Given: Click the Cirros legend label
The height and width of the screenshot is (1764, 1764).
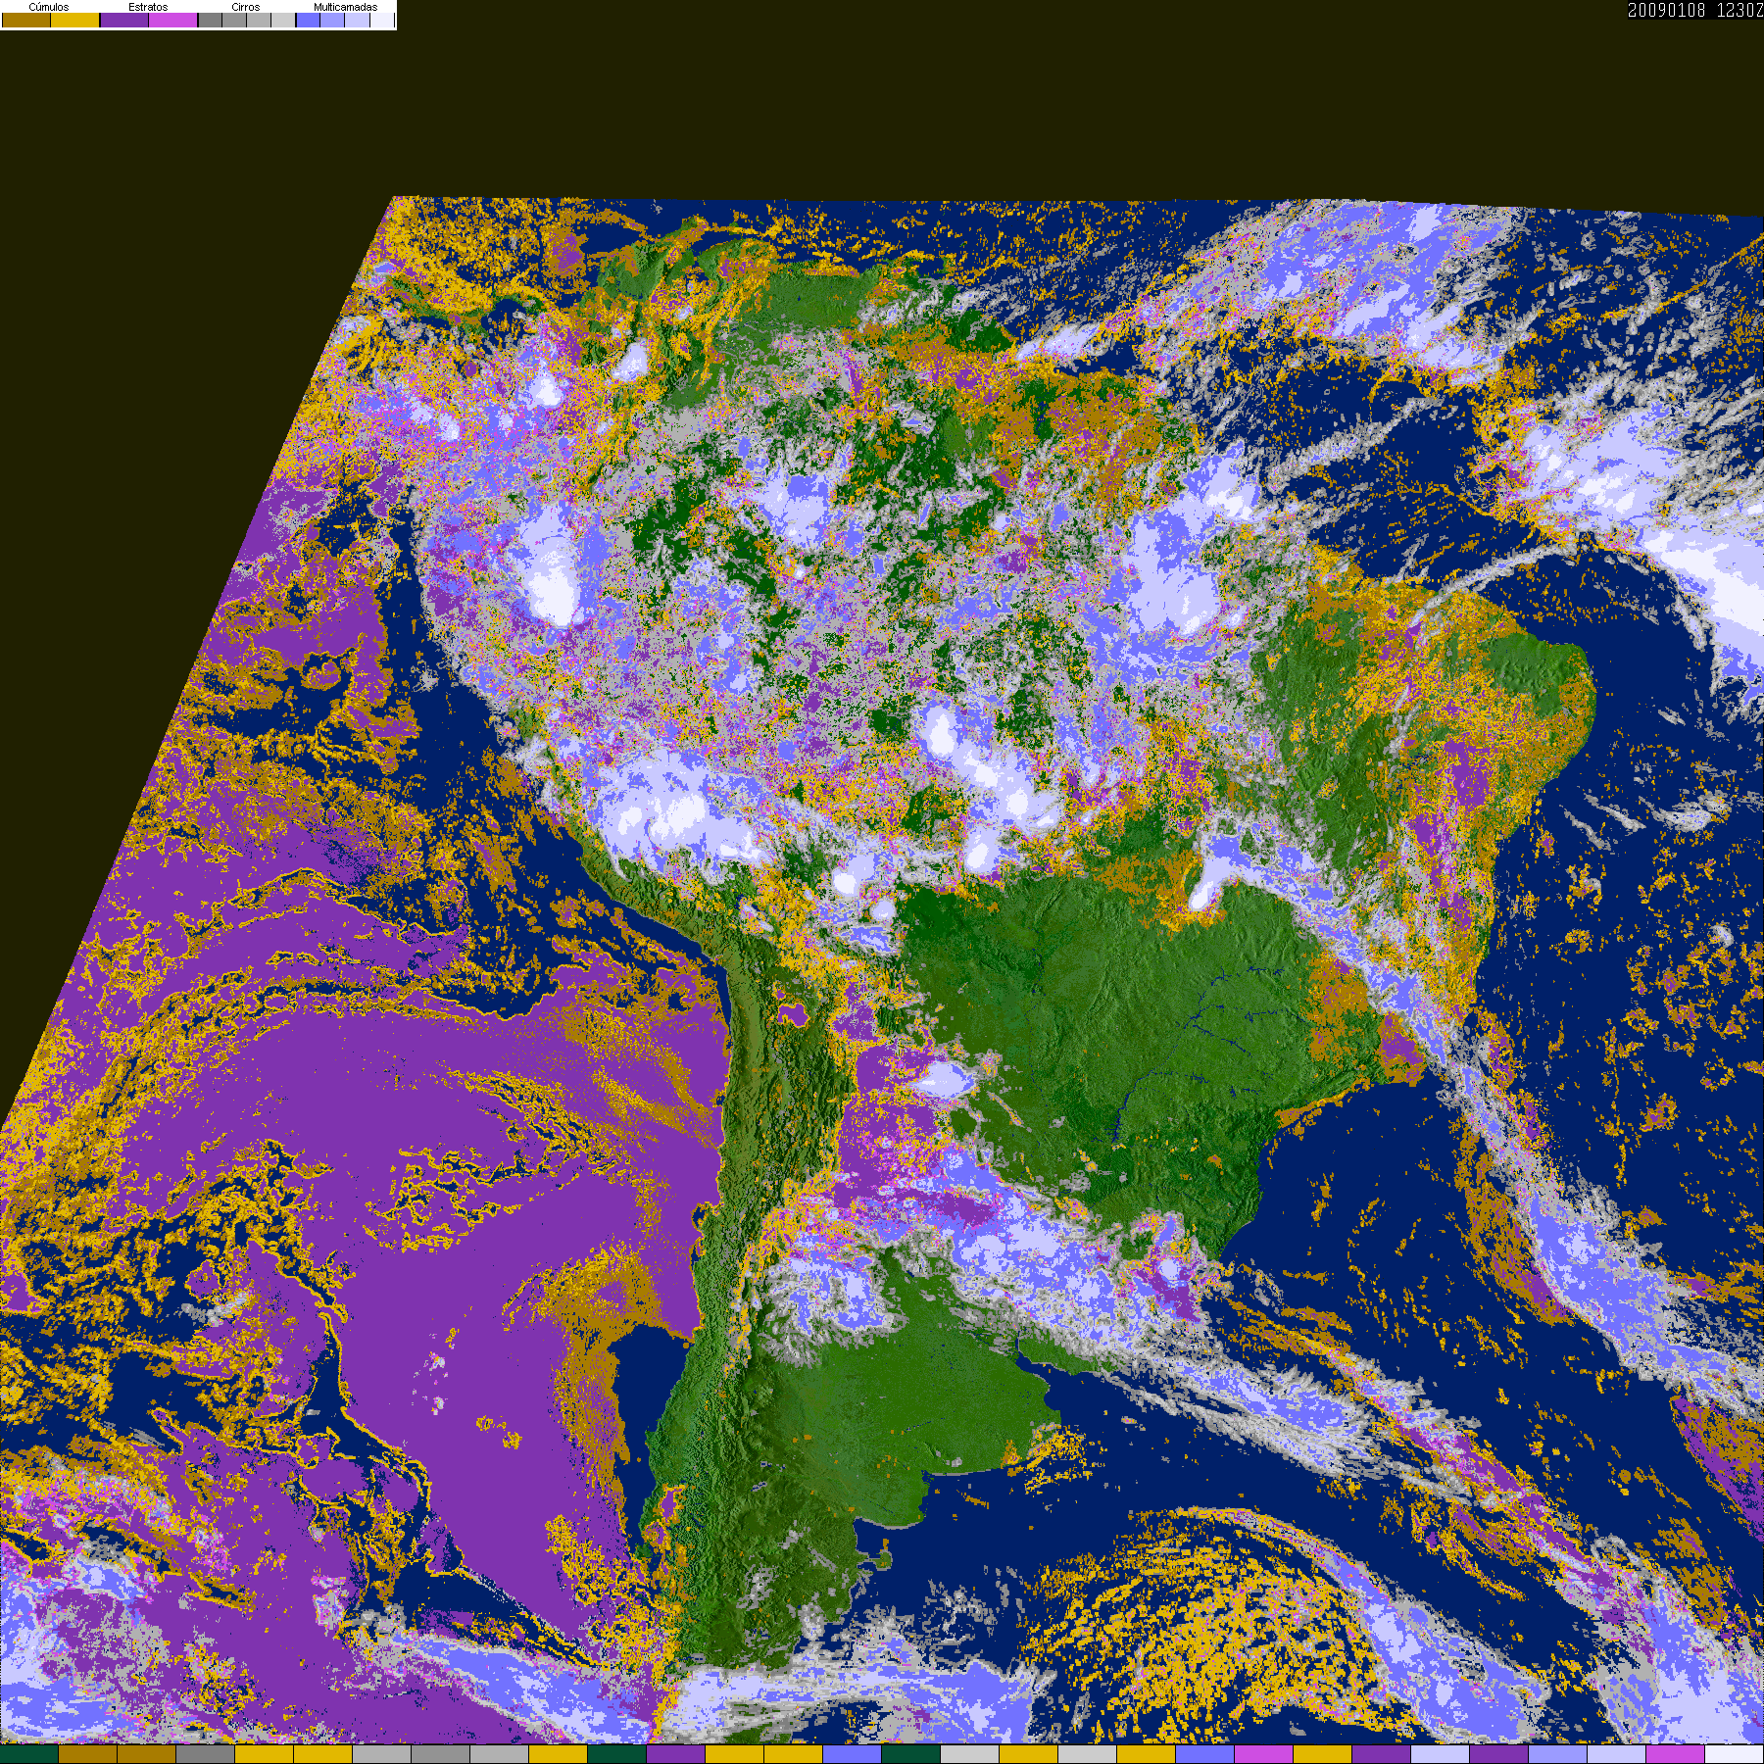Looking at the screenshot, I should point(246,7).
